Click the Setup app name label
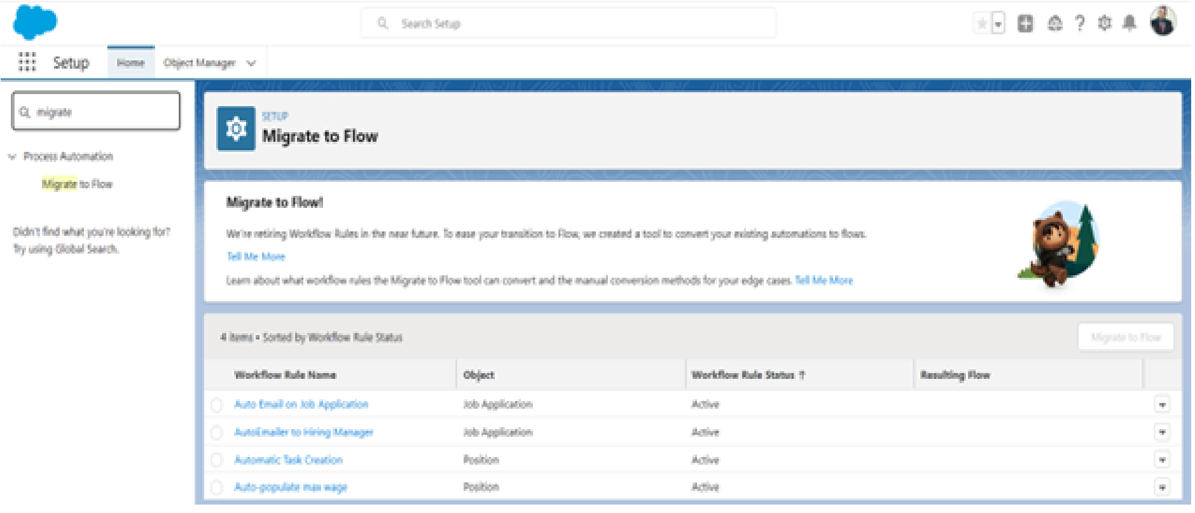 tap(71, 62)
